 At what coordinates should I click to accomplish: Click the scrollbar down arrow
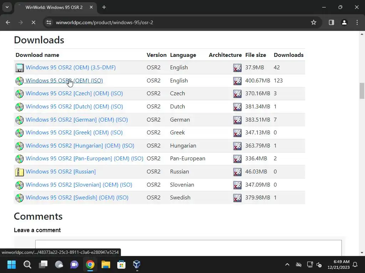pyautogui.click(x=362, y=253)
